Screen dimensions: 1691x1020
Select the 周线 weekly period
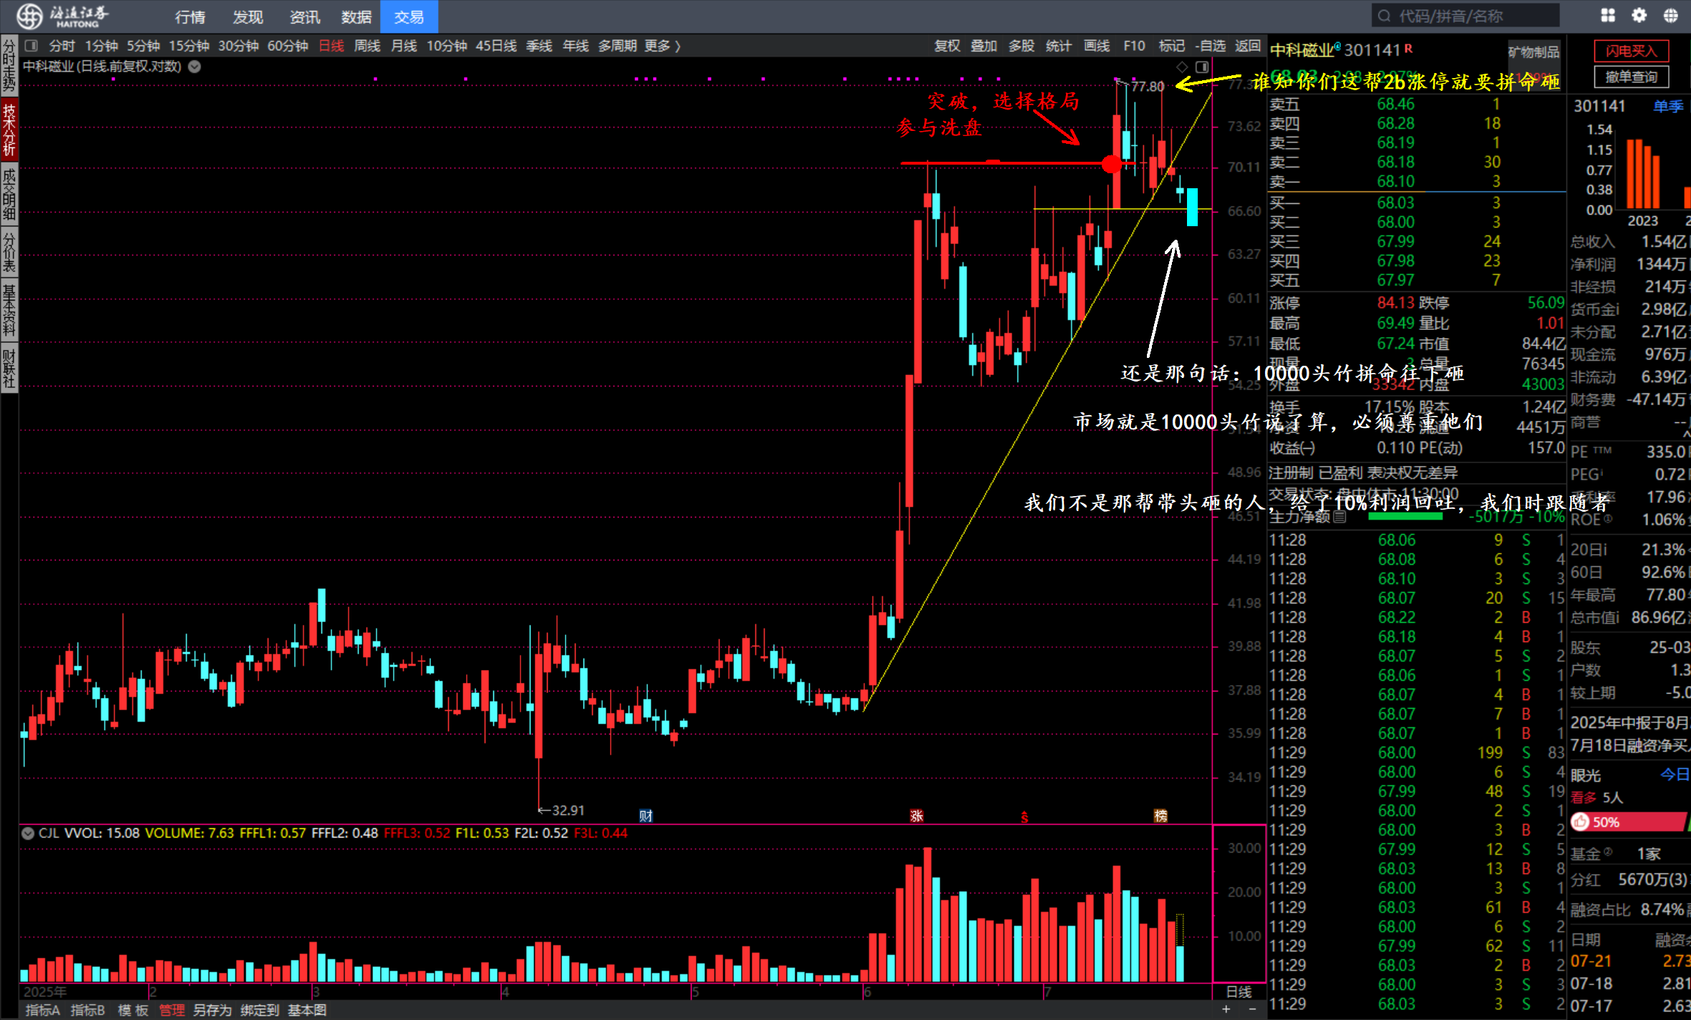click(x=367, y=46)
